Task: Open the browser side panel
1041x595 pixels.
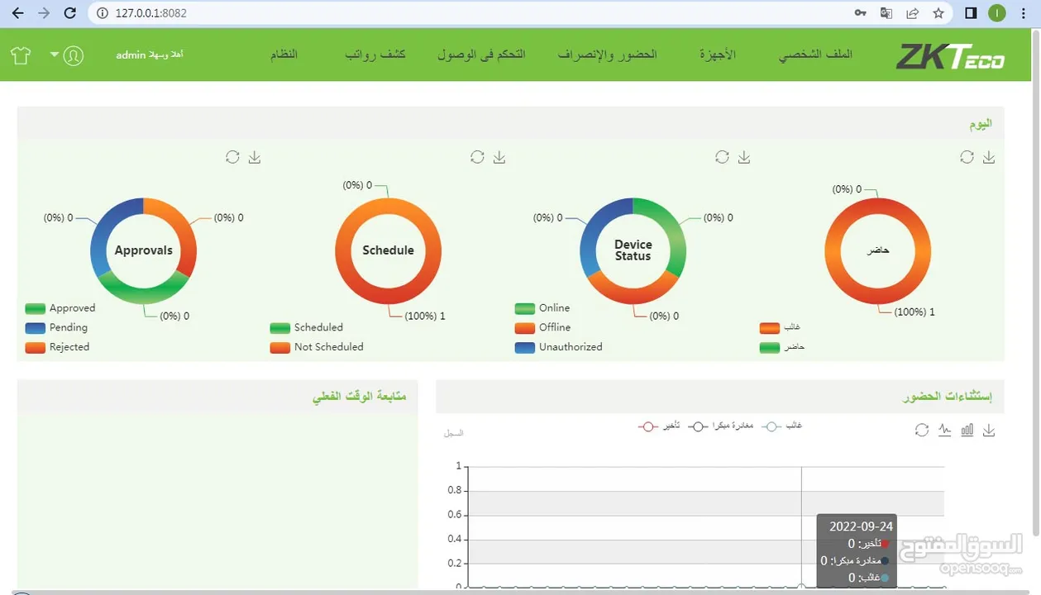Action: pos(972,13)
